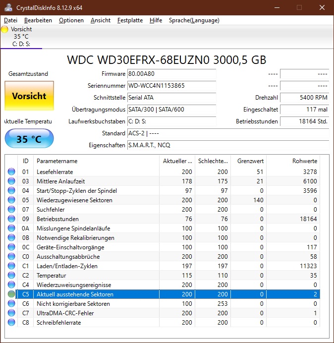This screenshot has width=334, height=343.
Task: Select the C: D: S: disk tab
Action: point(21,37)
